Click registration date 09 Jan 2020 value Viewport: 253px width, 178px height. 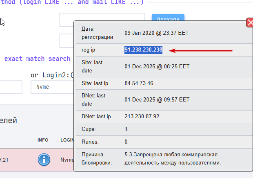pos(156,33)
